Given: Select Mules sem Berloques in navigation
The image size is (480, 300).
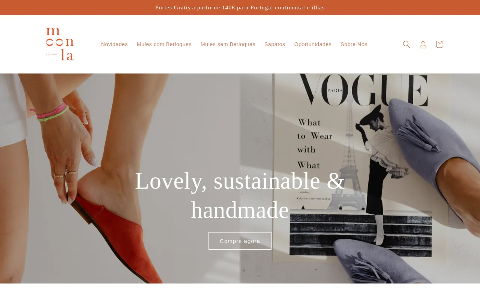Looking at the screenshot, I should [228, 44].
